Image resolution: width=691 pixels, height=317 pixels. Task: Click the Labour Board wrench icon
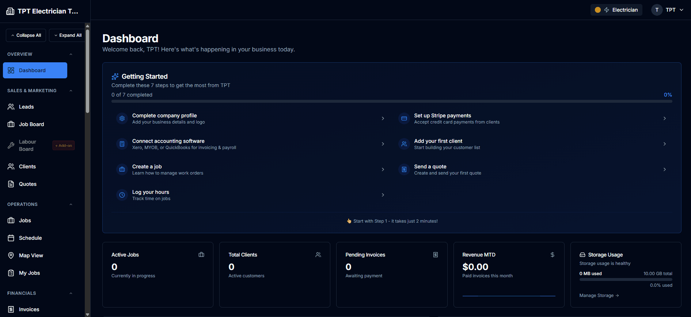point(11,145)
